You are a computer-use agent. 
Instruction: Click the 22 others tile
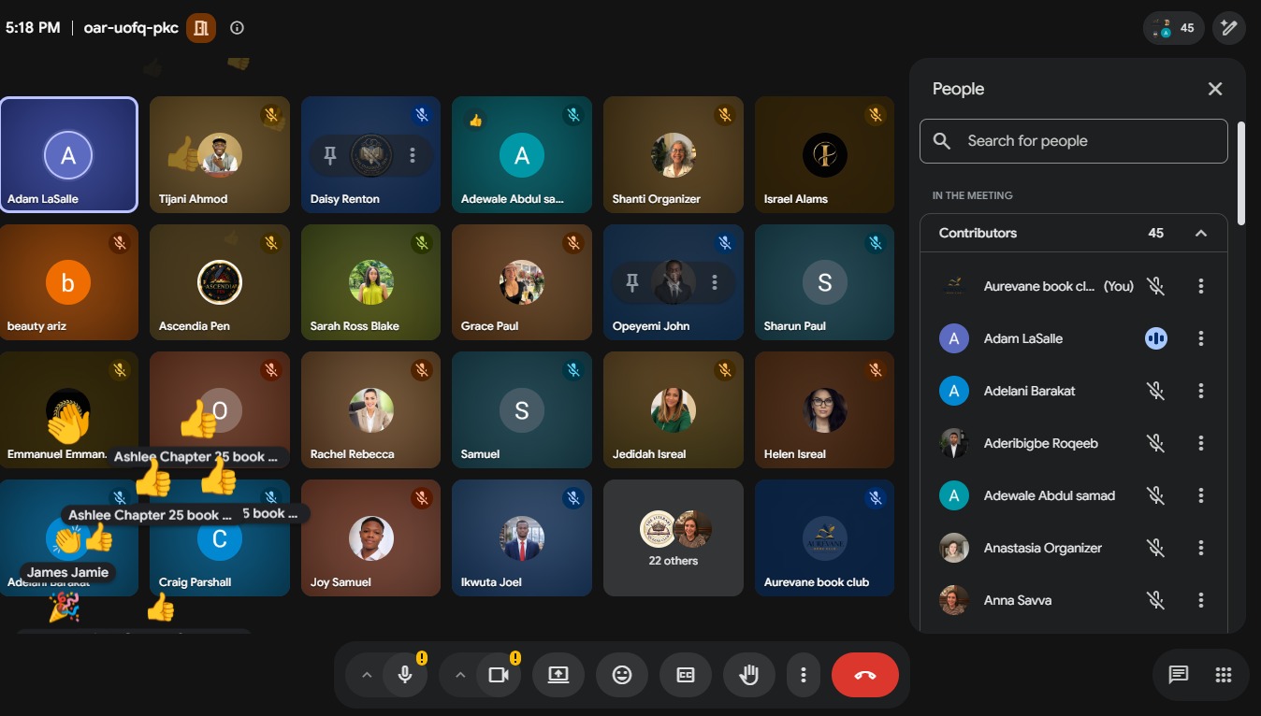pyautogui.click(x=674, y=537)
